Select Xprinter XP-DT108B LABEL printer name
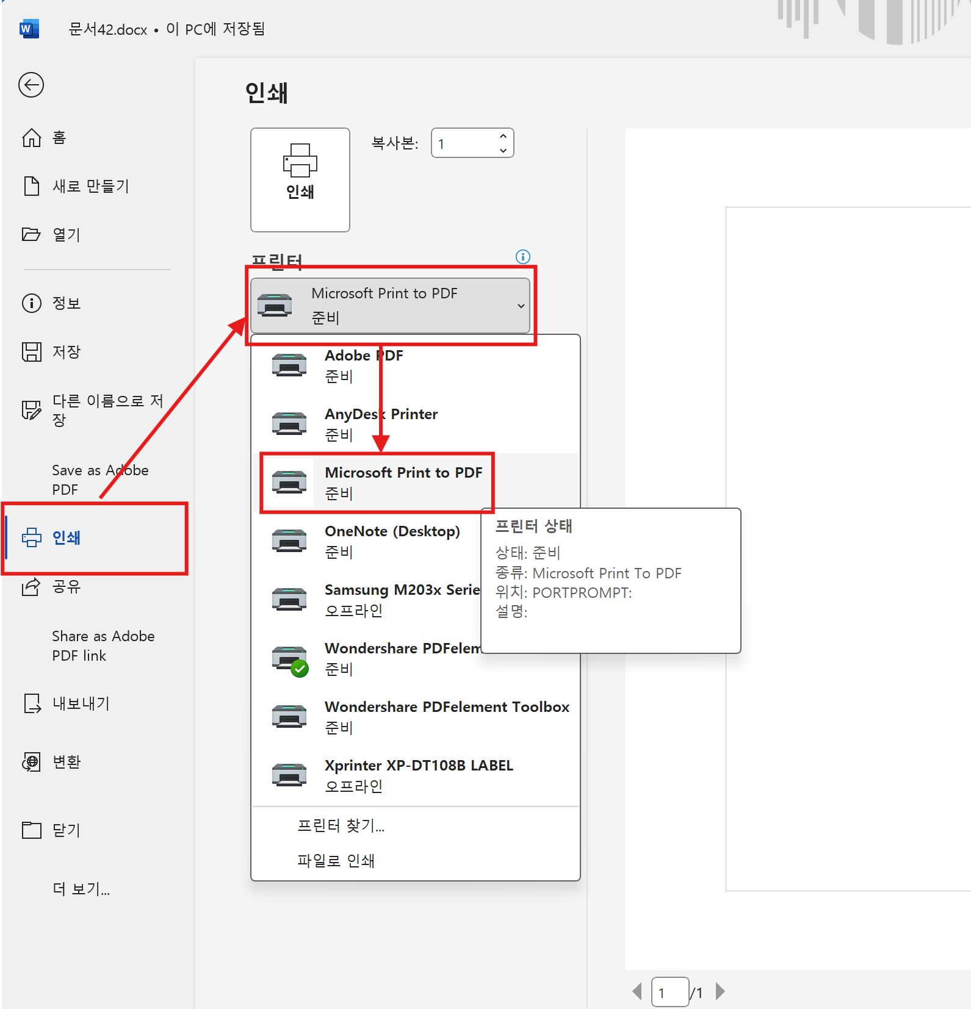The height and width of the screenshot is (1009, 971). pos(419,766)
